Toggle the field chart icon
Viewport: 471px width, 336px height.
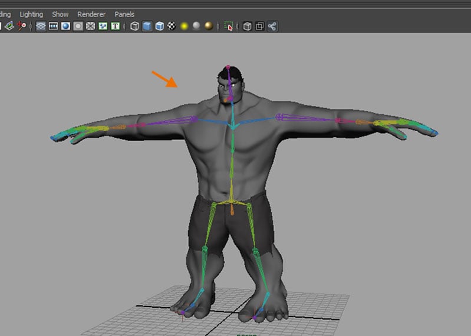click(90, 26)
